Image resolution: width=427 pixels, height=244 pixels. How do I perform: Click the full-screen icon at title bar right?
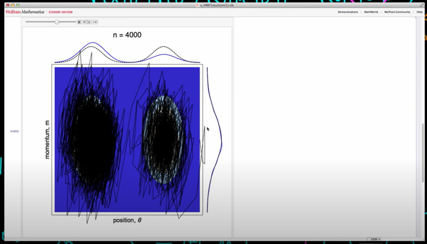point(422,5)
